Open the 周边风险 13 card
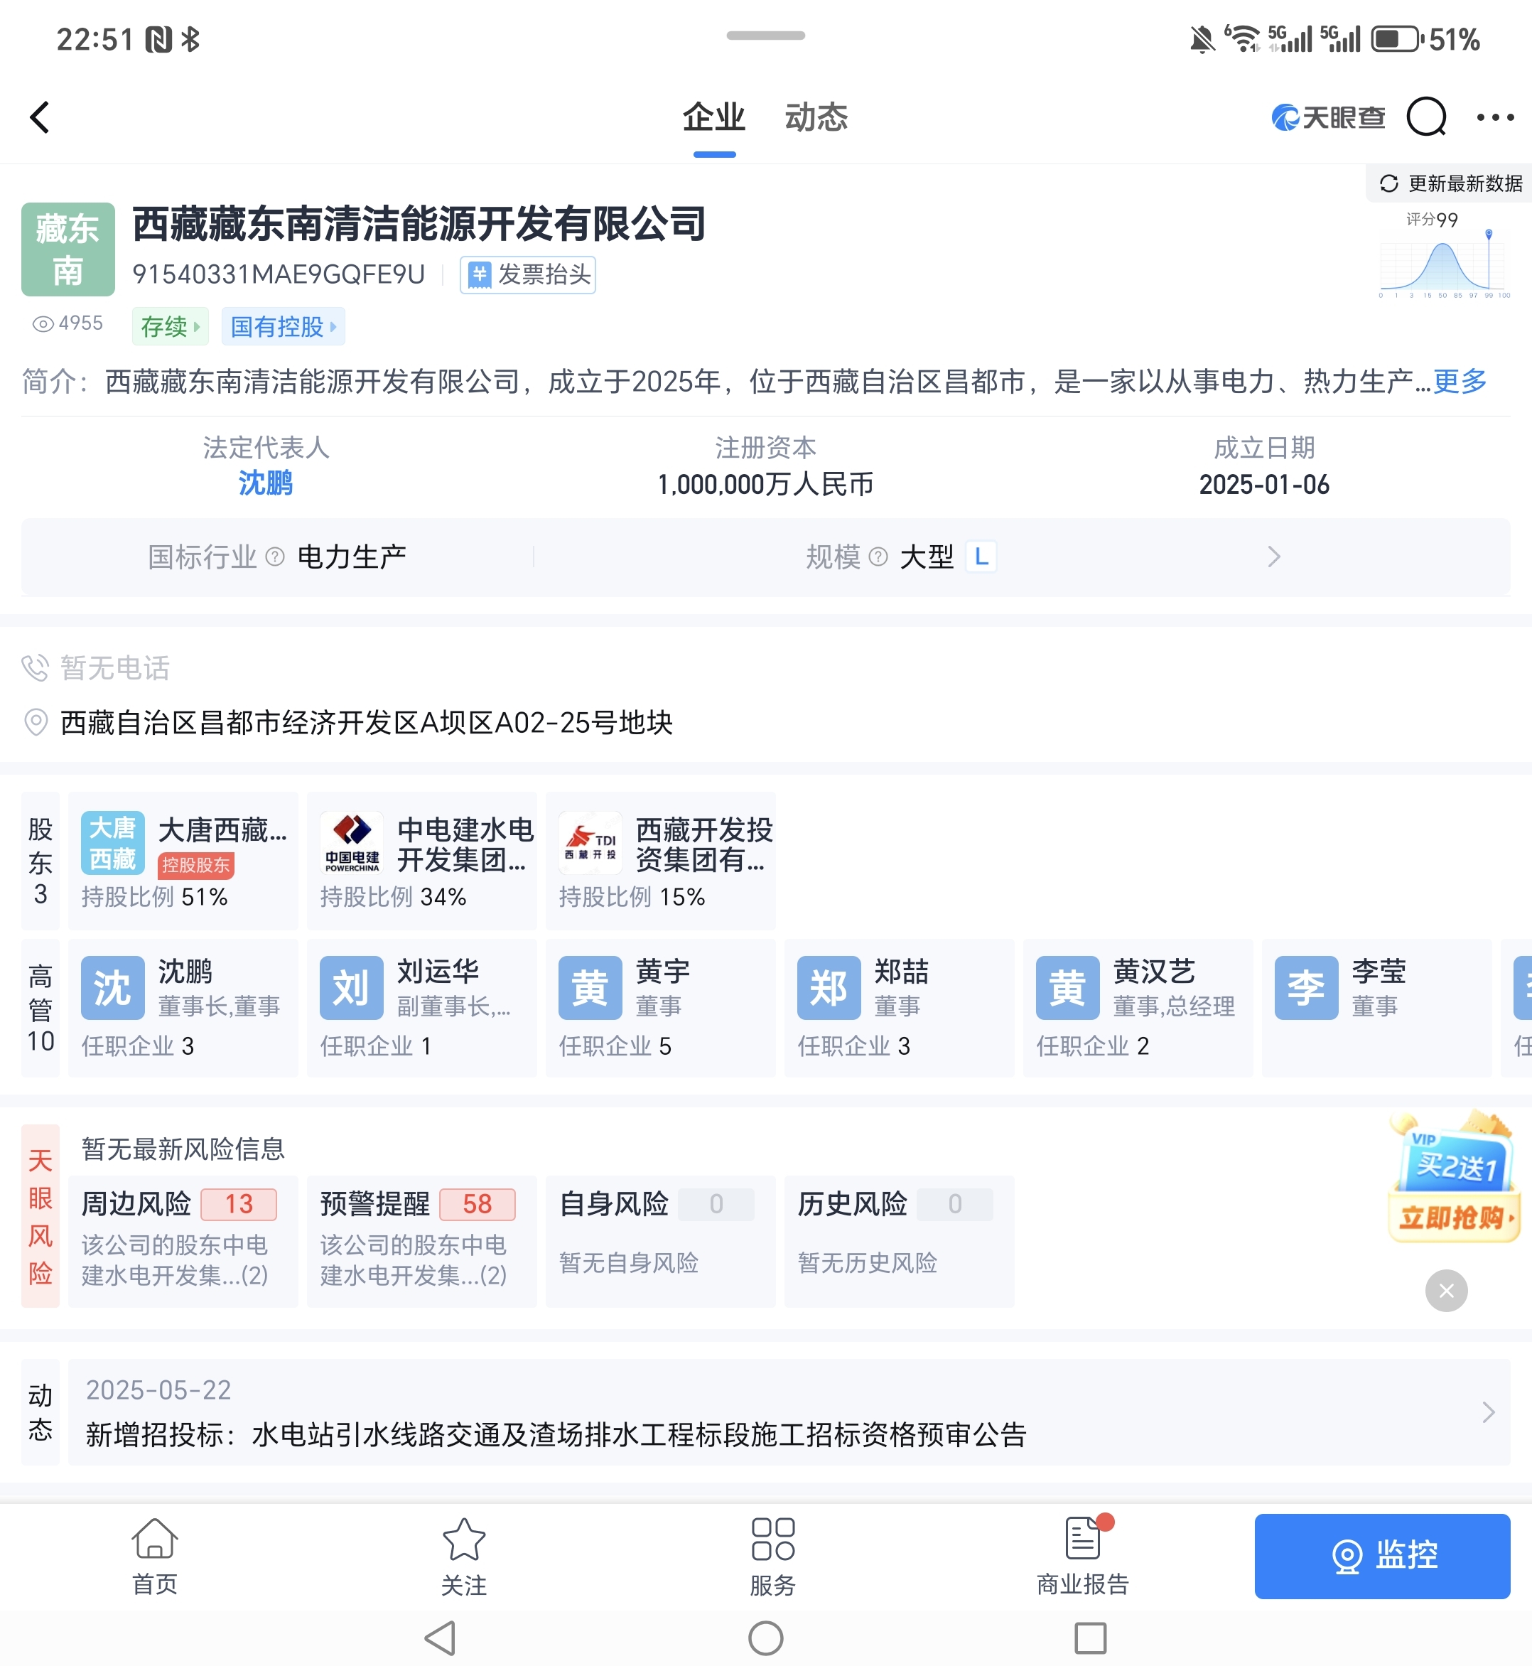The height and width of the screenshot is (1666, 1532). [x=183, y=1242]
